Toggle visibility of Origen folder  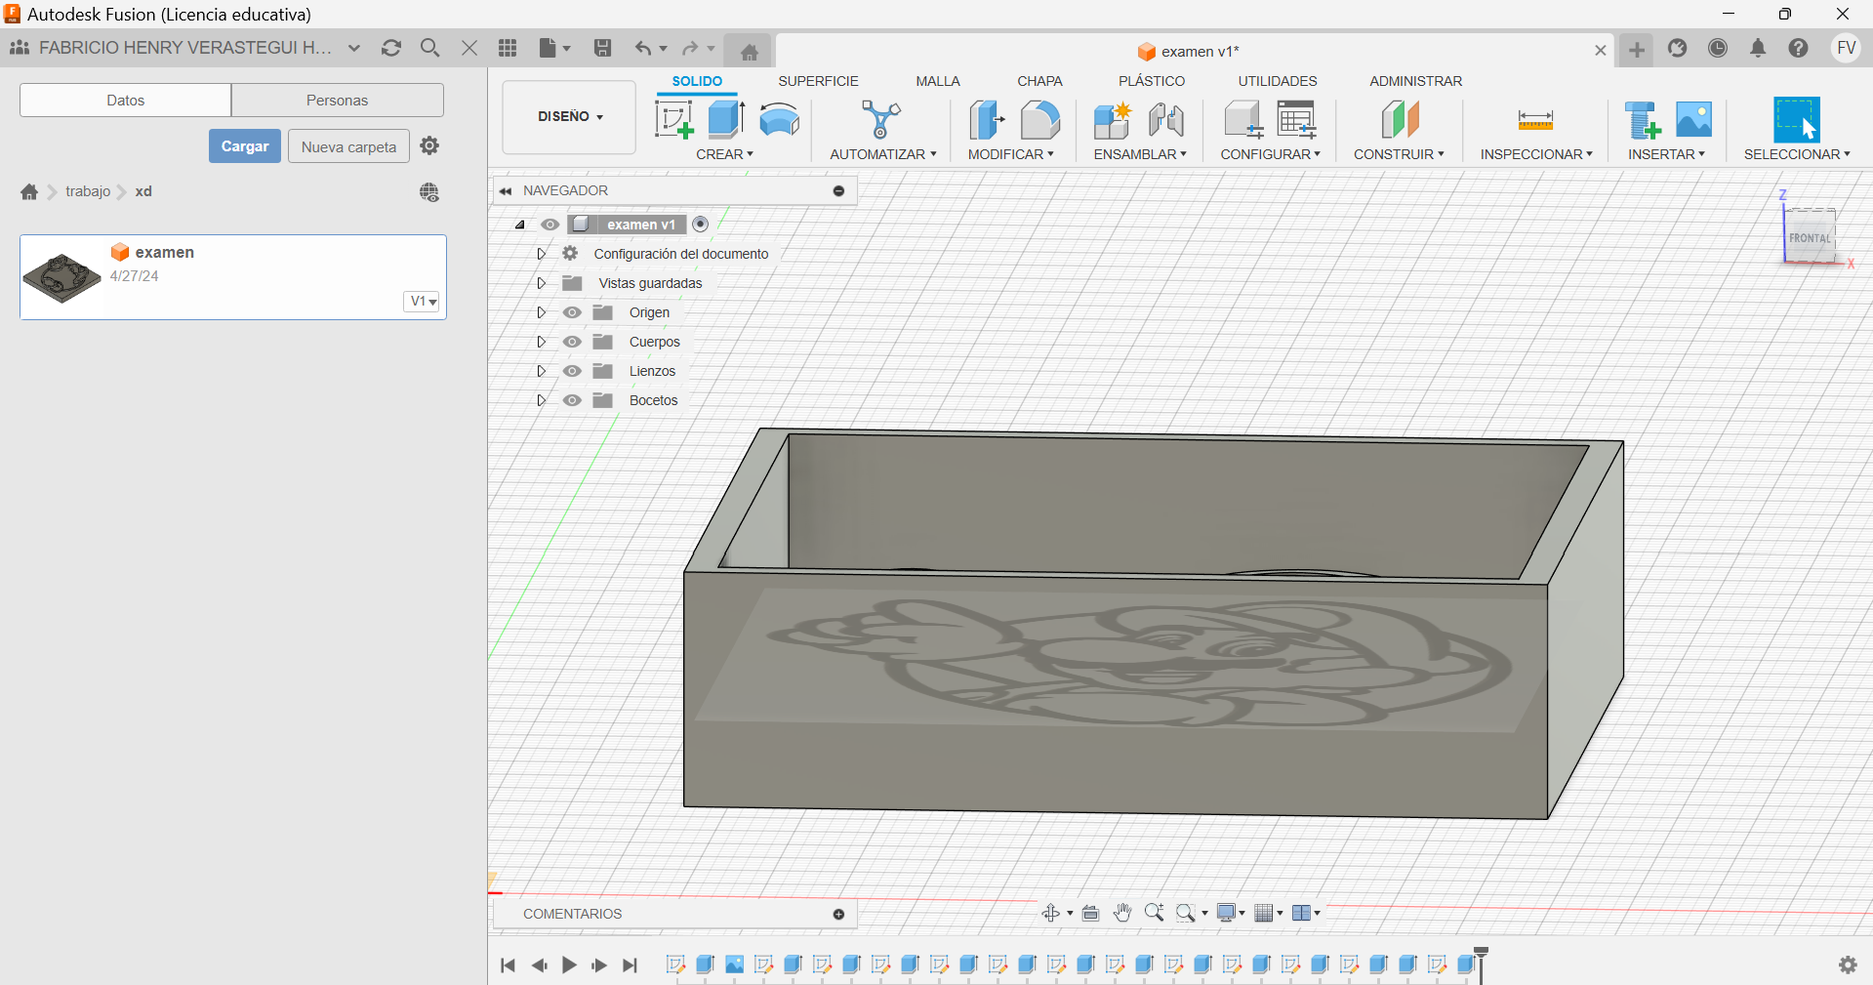(572, 312)
